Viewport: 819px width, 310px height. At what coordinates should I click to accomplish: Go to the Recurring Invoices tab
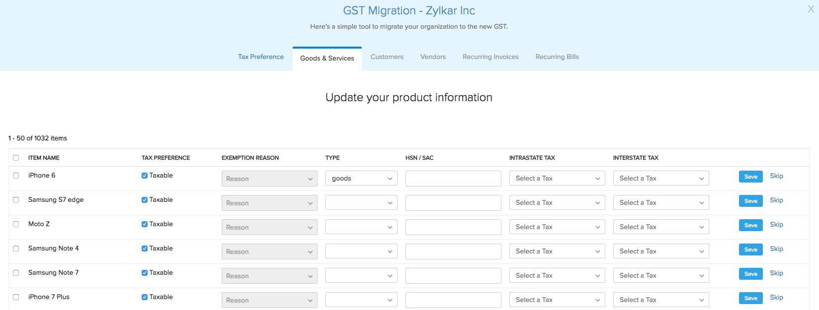pyautogui.click(x=490, y=57)
